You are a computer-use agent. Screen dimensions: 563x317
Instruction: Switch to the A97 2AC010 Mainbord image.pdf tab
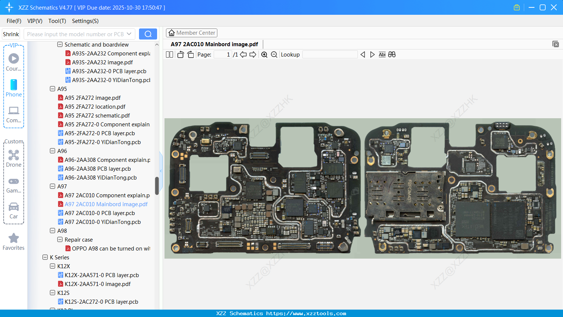coord(214,44)
